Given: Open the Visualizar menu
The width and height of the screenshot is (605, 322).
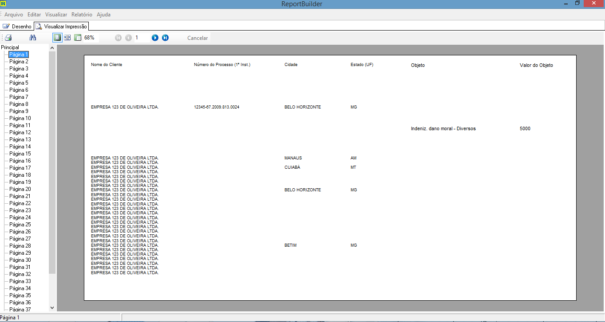Looking at the screenshot, I should tap(56, 15).
